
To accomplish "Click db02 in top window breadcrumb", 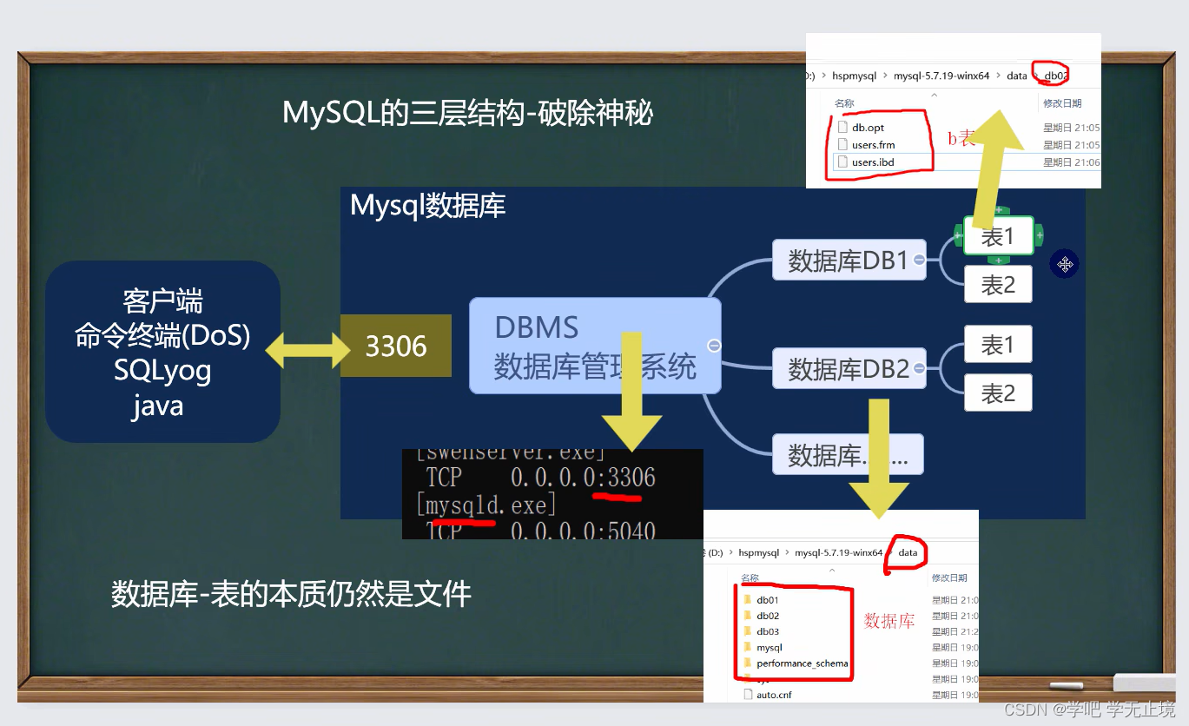I will point(1054,76).
